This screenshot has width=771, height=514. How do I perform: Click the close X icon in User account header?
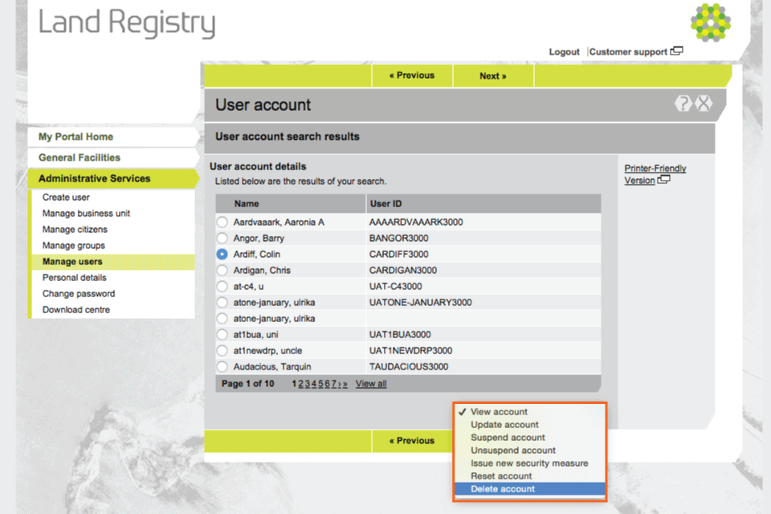[704, 104]
